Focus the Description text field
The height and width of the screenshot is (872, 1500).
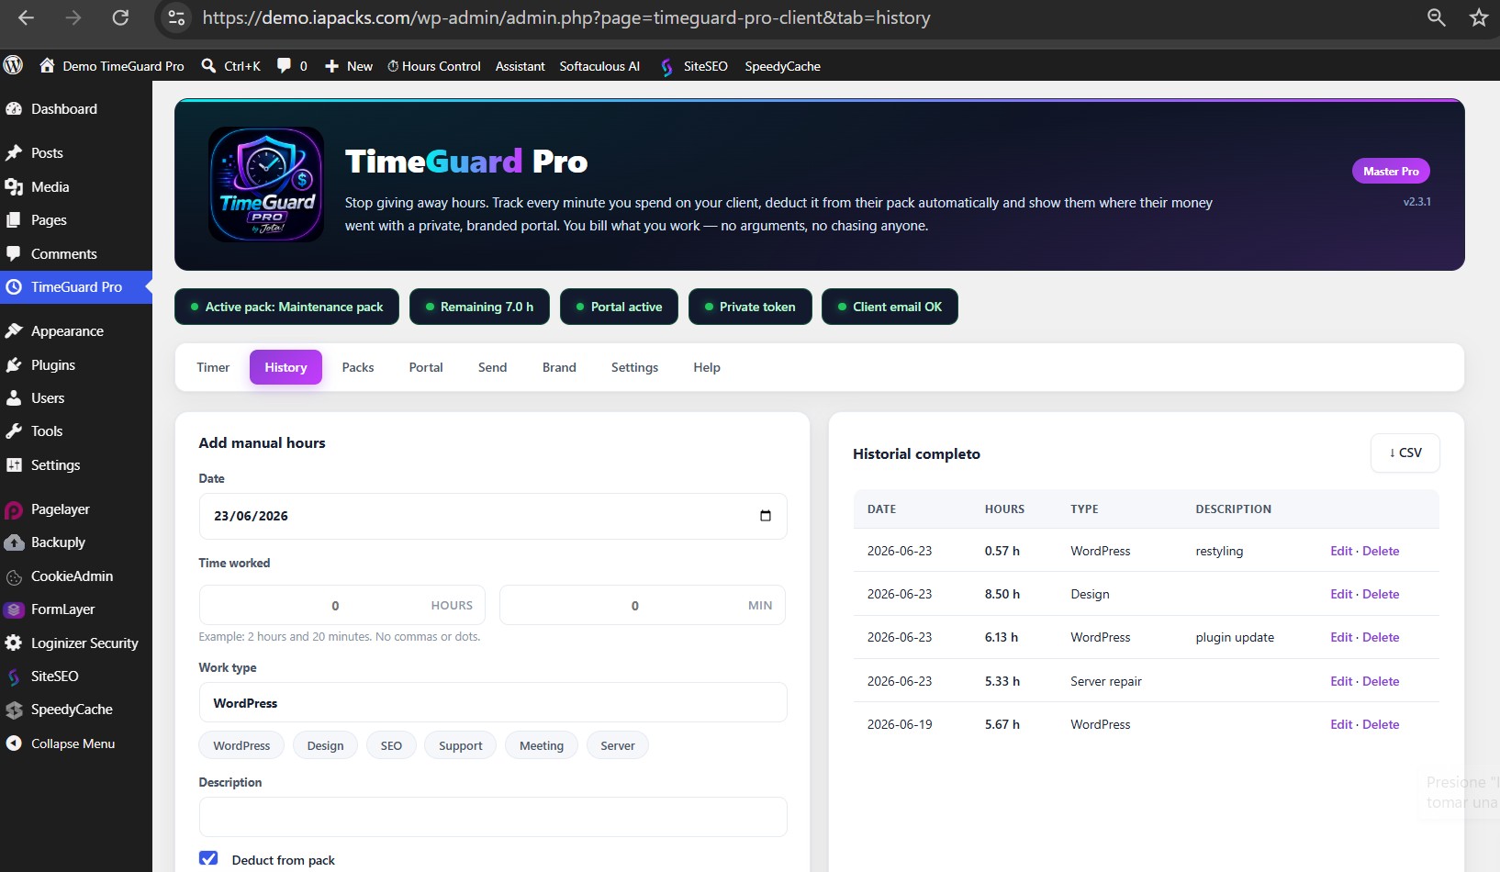point(493,817)
